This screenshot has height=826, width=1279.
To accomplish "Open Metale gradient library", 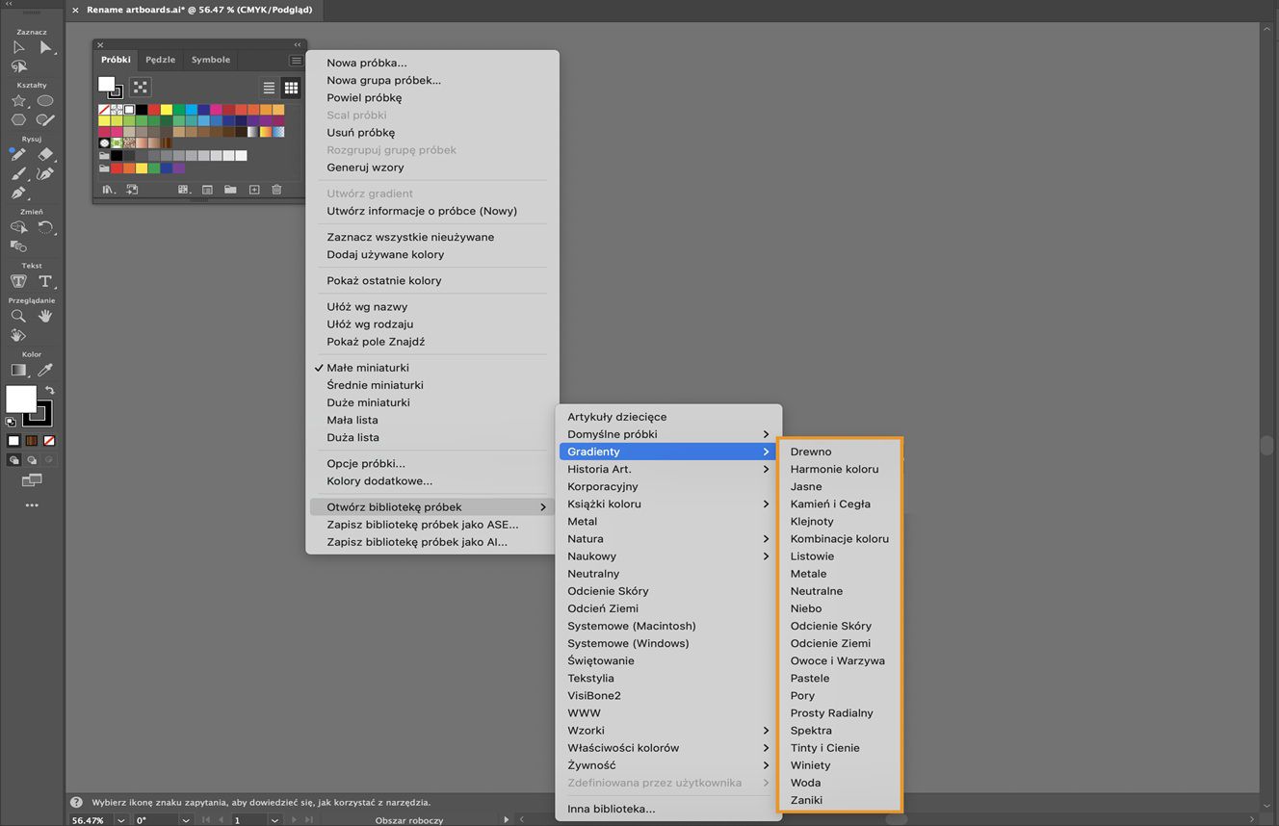I will tap(840, 574).
